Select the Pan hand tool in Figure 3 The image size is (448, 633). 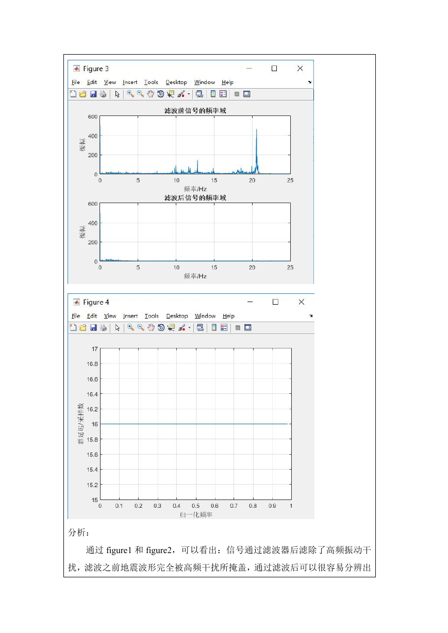151,94
